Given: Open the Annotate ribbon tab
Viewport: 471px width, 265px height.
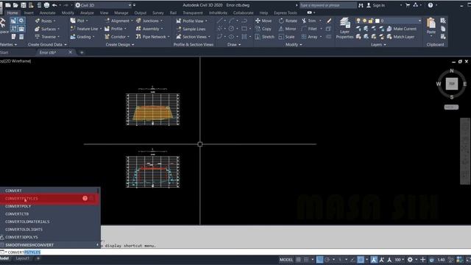Looking at the screenshot, I should coord(47,13).
